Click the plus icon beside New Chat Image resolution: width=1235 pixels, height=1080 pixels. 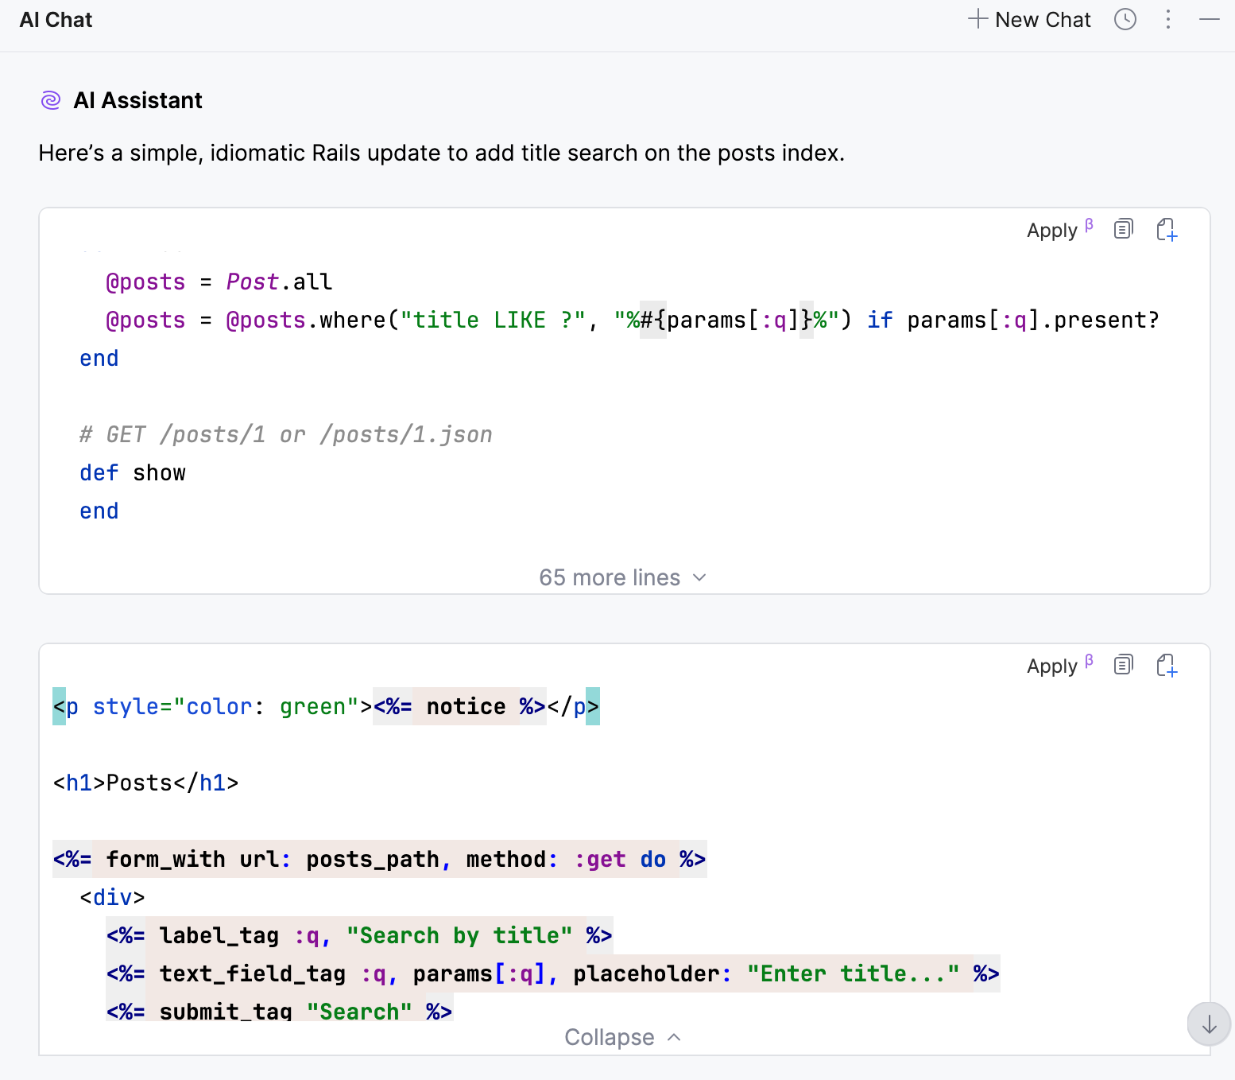(977, 19)
